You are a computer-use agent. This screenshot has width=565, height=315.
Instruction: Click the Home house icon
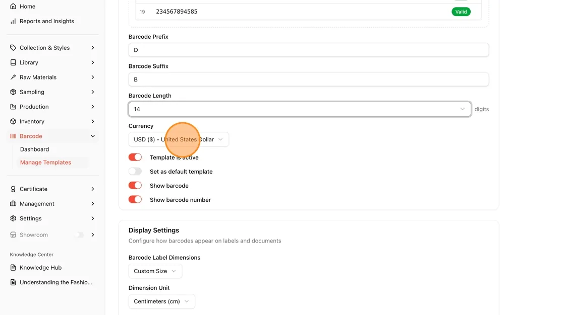click(x=13, y=7)
